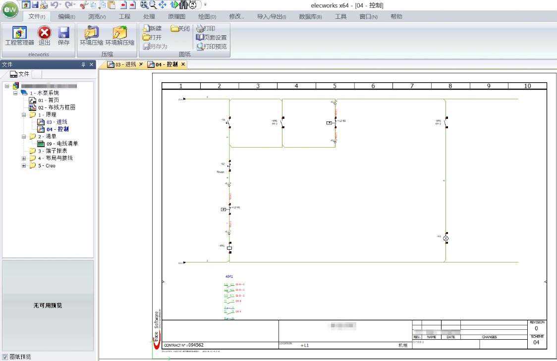Switch to the 03 - 进线 document tab
This screenshot has height=361, width=557.
click(x=125, y=64)
